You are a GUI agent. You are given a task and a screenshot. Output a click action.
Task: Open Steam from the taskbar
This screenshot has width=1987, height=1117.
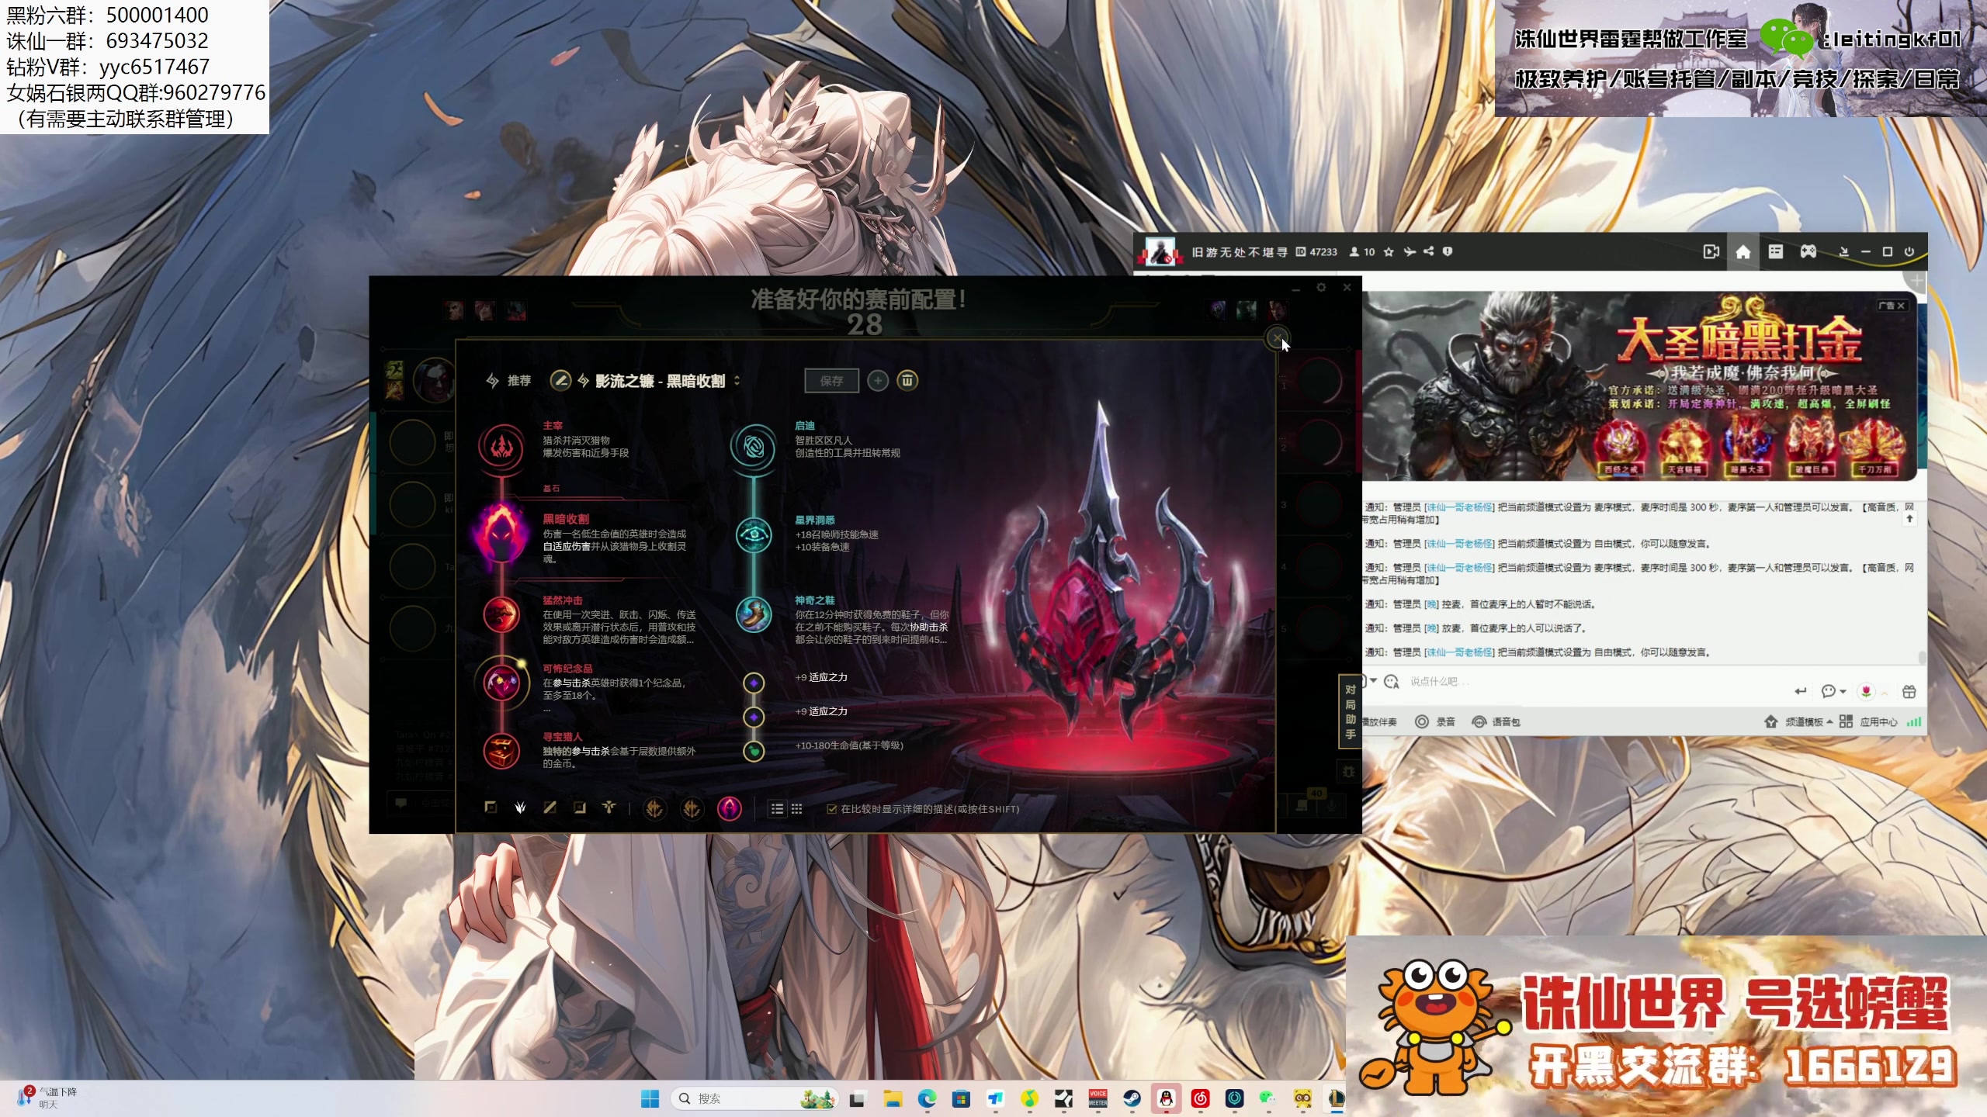point(1132,1098)
